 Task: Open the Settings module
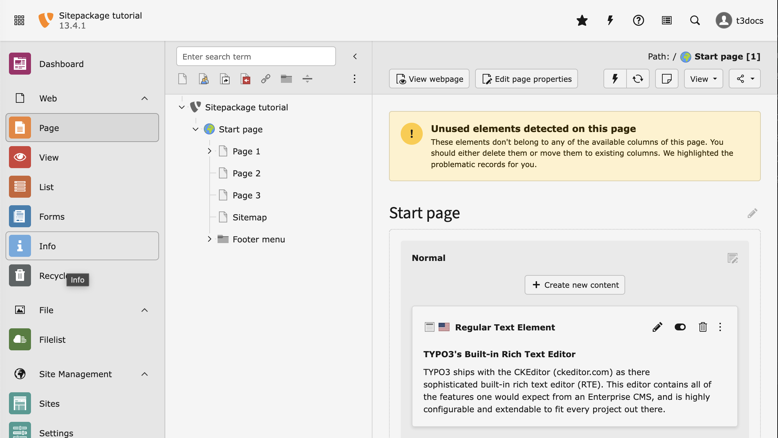click(82, 430)
